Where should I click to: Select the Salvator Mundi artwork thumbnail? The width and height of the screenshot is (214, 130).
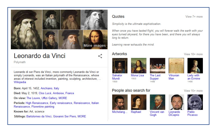coord(120,65)
